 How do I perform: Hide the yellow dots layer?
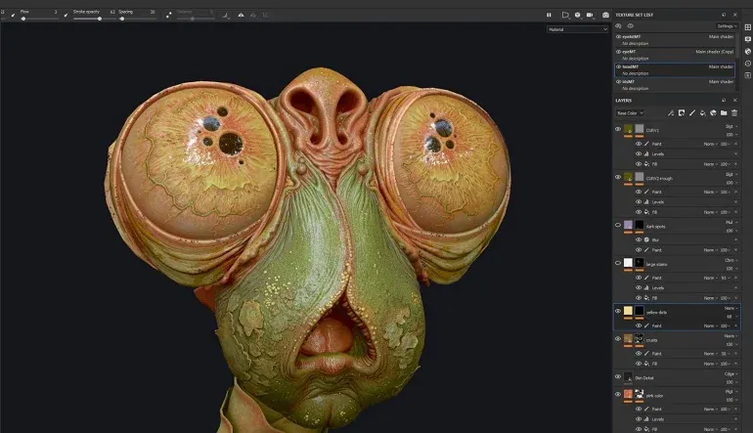click(x=618, y=312)
